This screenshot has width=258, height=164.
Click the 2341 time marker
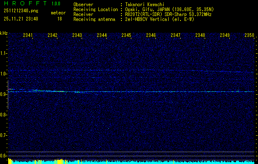(x=28, y=36)
